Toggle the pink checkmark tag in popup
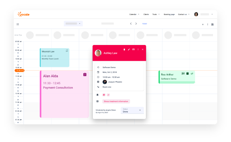Screen dimensions: 231x142 tap(108, 95)
